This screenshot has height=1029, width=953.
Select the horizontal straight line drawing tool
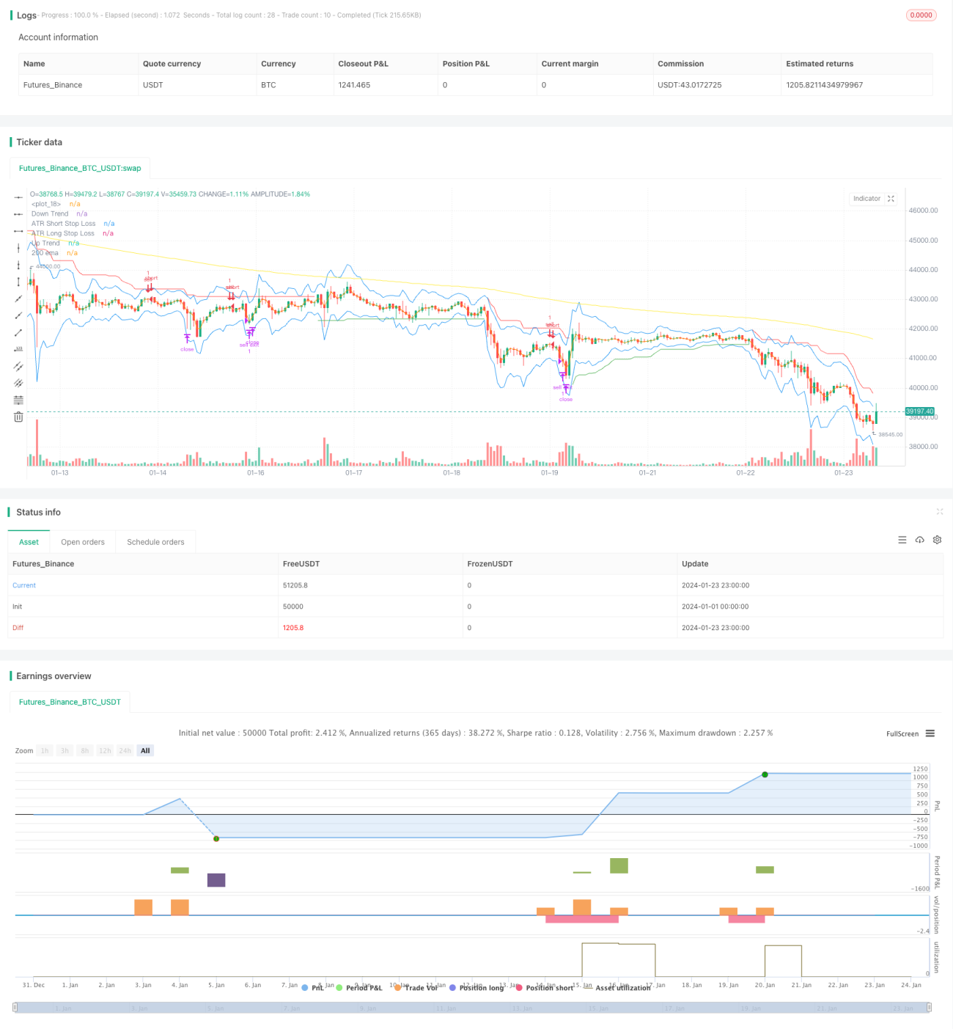click(18, 197)
